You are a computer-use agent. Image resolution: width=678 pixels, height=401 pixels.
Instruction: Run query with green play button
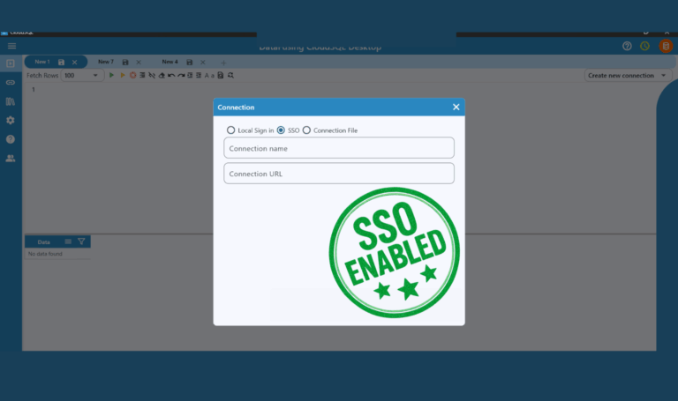coord(111,75)
